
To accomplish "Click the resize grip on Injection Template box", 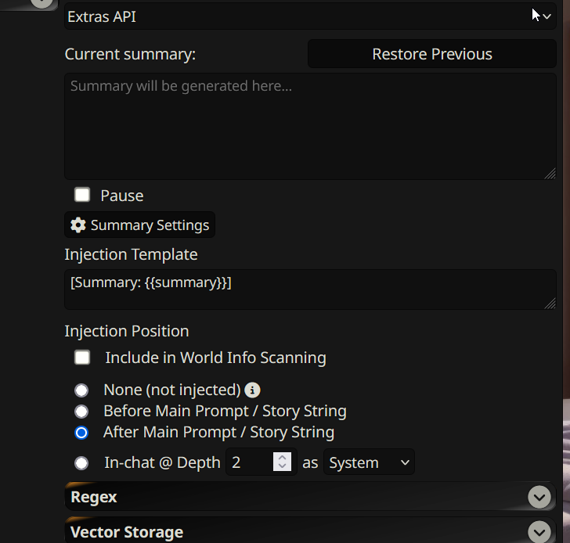I will pyautogui.click(x=550, y=304).
